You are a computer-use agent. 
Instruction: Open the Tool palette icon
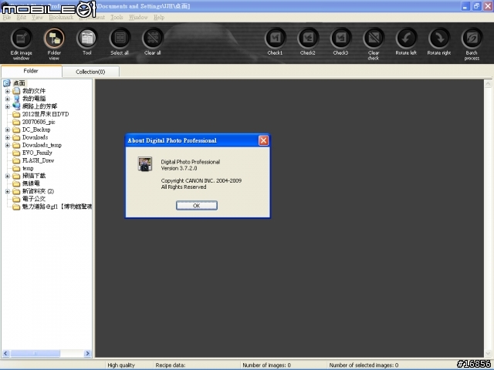(x=87, y=39)
